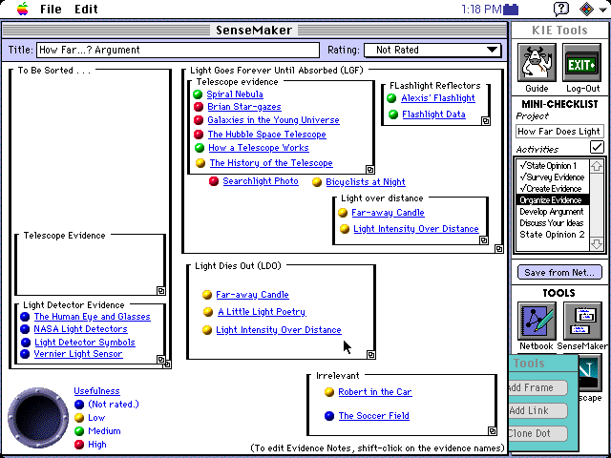This screenshot has width=611, height=458.
Task: Click the empty Telescope Evidence frame corner handle
Action: (160, 290)
